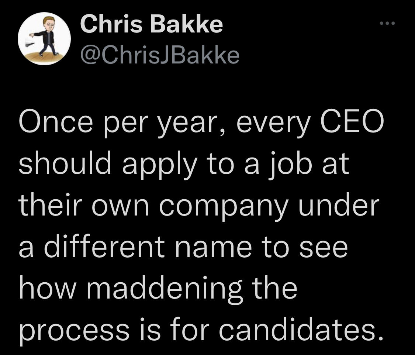Click the @ChrisJBakke handle
Image resolution: width=415 pixels, height=355 pixels.
point(160,55)
